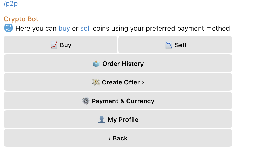Click the flying money icon beside Create Offer
This screenshot has height=155, width=269.
96,82
